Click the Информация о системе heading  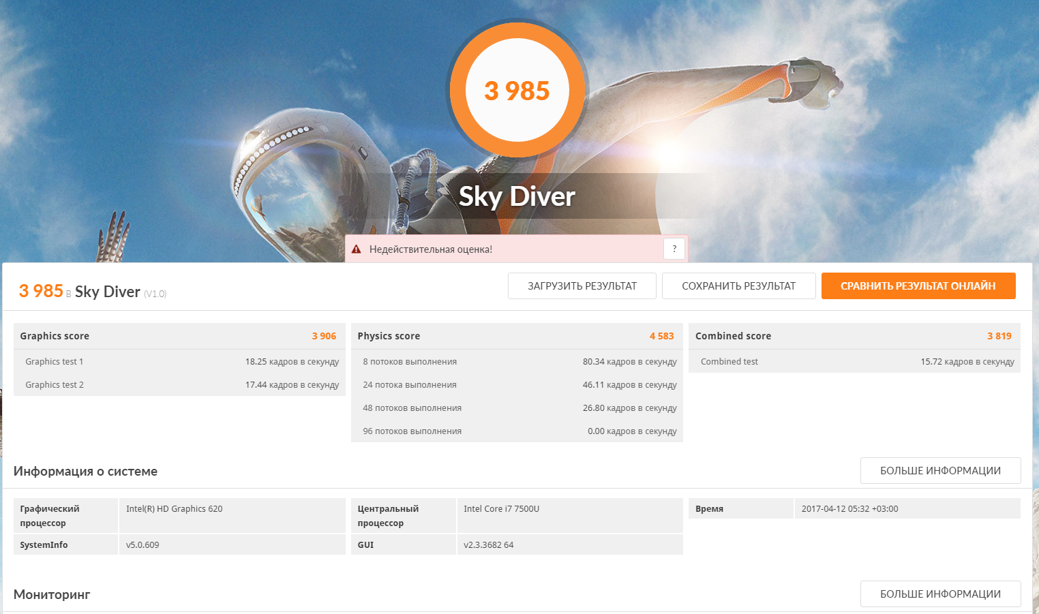[x=85, y=472]
